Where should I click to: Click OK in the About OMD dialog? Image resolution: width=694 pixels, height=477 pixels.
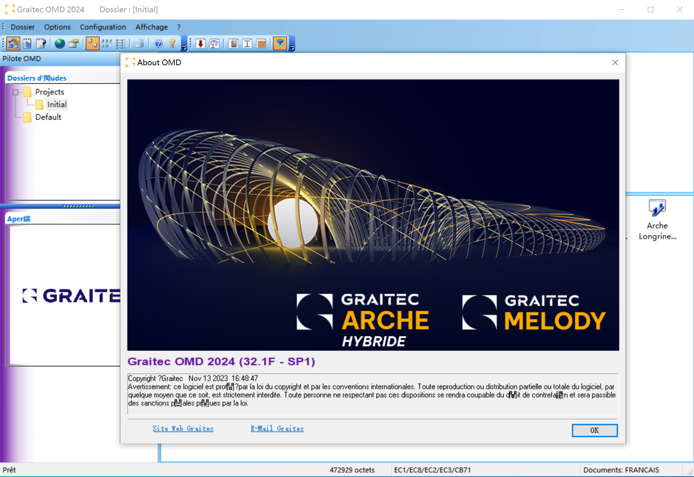pos(595,430)
